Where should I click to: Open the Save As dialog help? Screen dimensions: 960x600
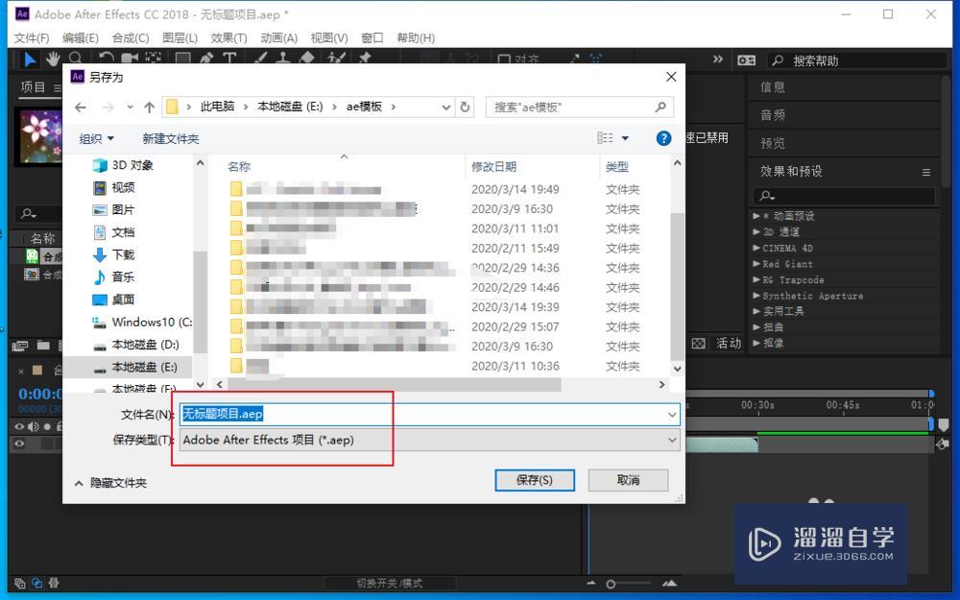point(663,138)
